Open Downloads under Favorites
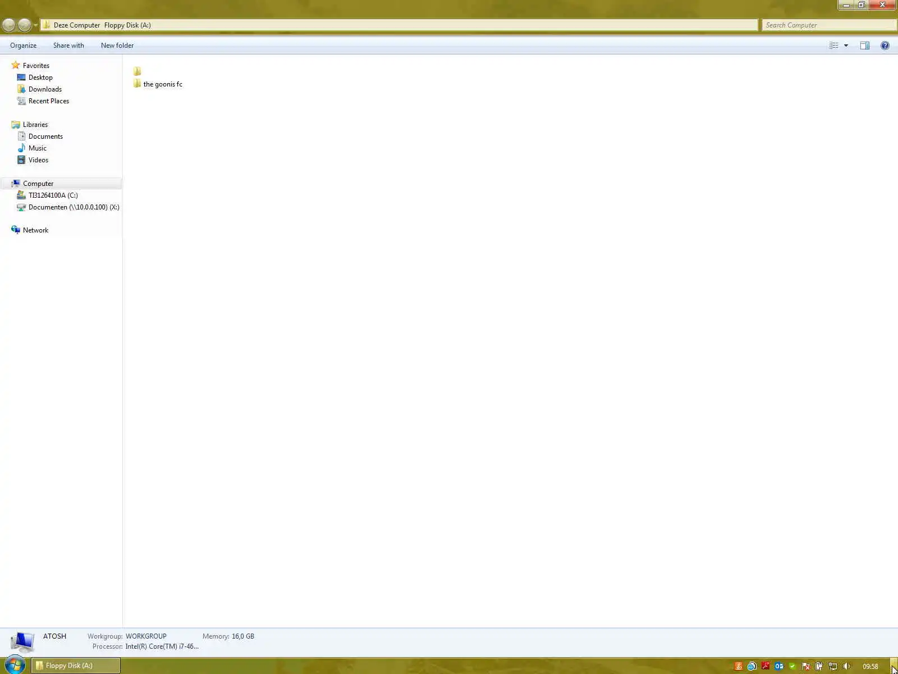Screen dimensions: 898x674 pos(45,89)
